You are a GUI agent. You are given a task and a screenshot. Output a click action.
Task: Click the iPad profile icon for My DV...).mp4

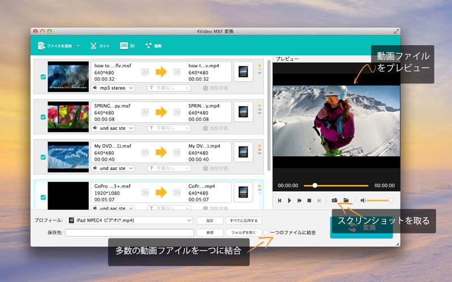click(x=244, y=152)
